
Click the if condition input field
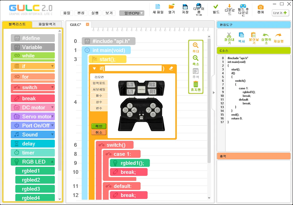[133, 68]
